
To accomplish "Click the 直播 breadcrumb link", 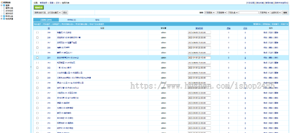I will [52, 3].
